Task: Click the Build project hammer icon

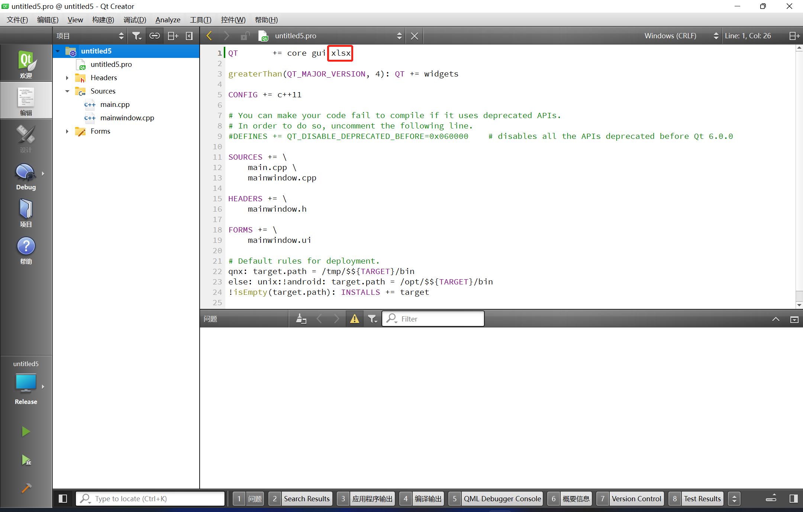Action: (26, 488)
